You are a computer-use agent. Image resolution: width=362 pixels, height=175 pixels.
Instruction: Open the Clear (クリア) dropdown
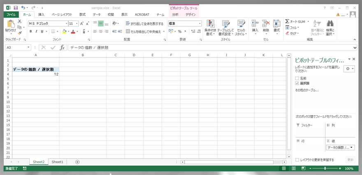pyautogui.click(x=292, y=33)
